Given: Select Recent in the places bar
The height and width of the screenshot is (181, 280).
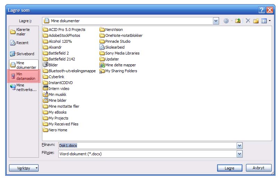Looking at the screenshot, I should coord(24,43).
